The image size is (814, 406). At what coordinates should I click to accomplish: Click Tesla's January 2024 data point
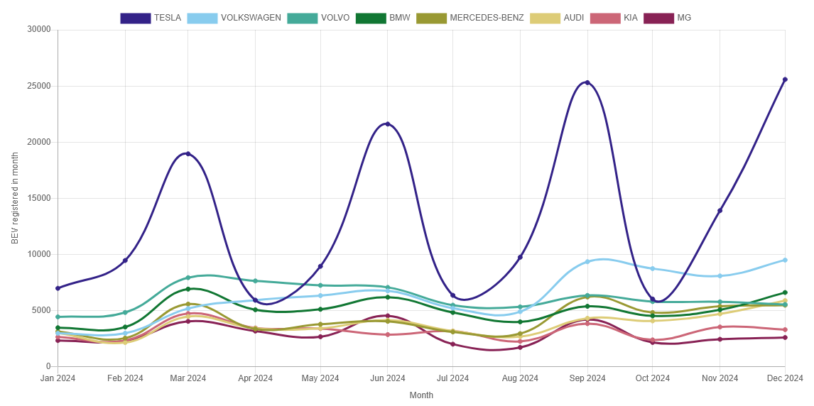(x=58, y=288)
